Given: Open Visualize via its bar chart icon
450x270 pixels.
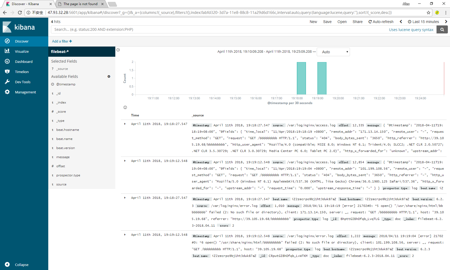Looking at the screenshot, I should point(7,51).
